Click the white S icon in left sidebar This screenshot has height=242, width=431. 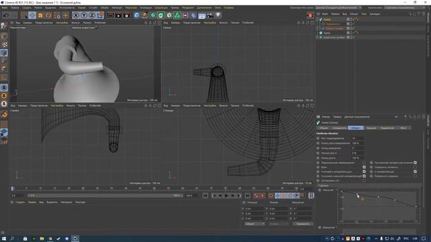point(4,104)
